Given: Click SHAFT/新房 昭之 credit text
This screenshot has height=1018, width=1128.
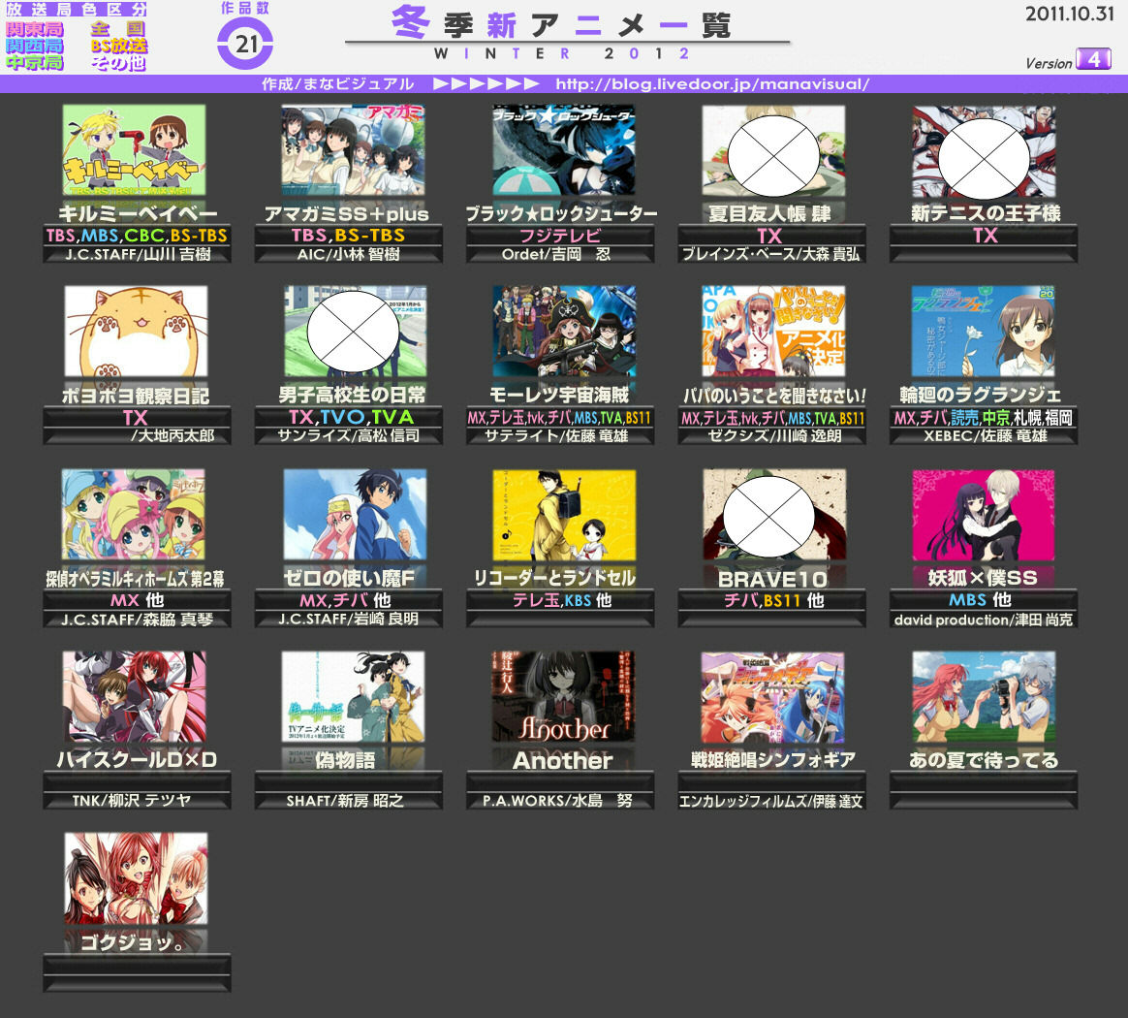Looking at the screenshot, I should point(345,801).
